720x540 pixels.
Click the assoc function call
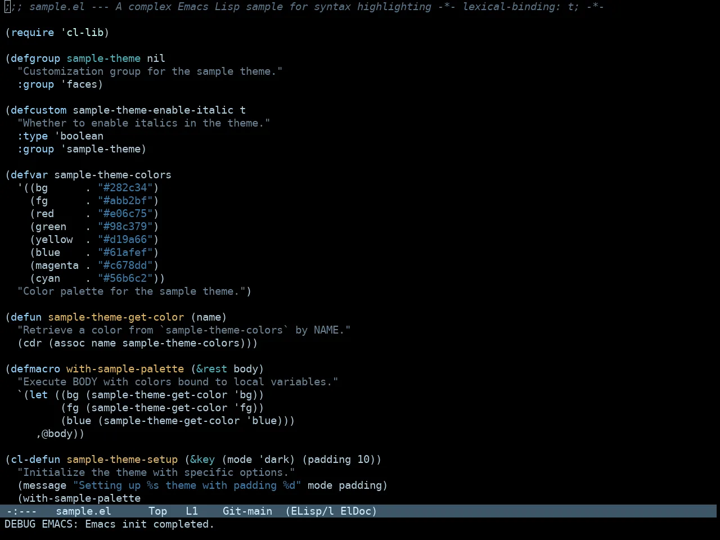(70, 343)
